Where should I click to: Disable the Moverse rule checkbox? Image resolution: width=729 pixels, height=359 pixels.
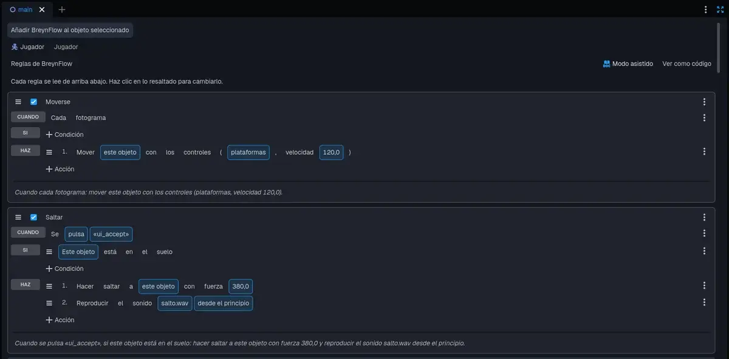pyautogui.click(x=34, y=102)
